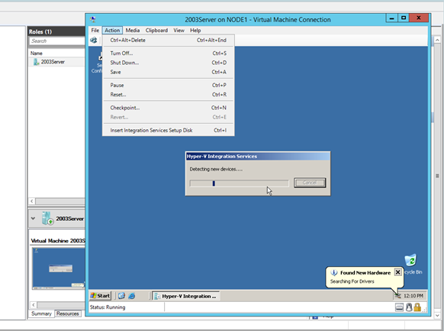Select Checkpoint... in the Action menu

168,108
